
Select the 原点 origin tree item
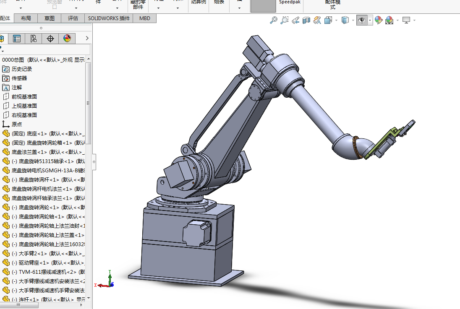(17, 125)
